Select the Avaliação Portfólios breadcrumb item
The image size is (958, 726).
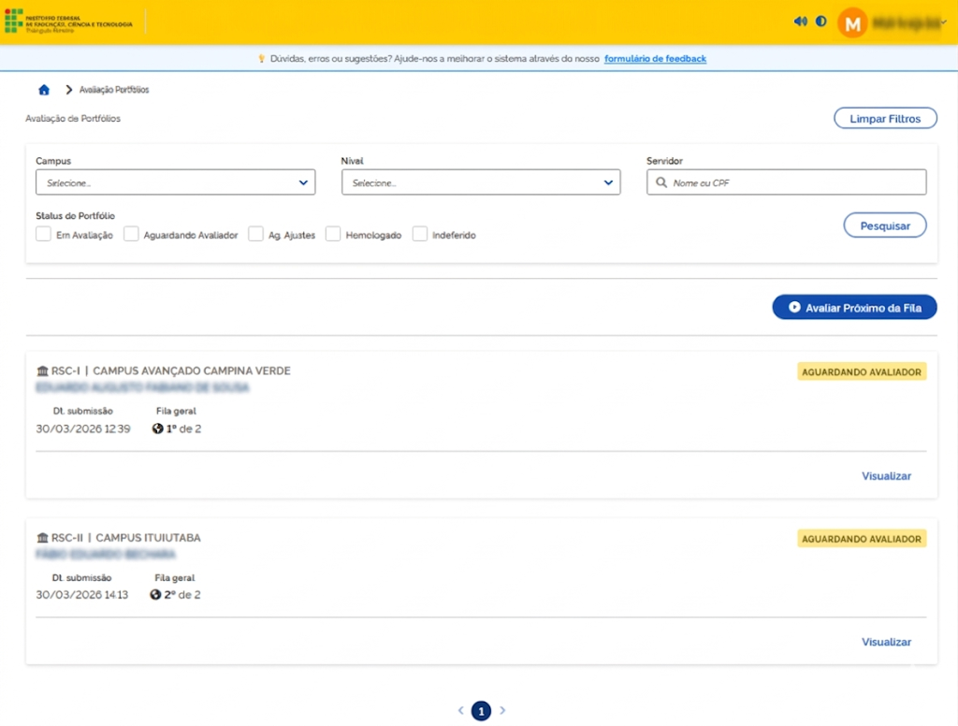click(x=114, y=90)
